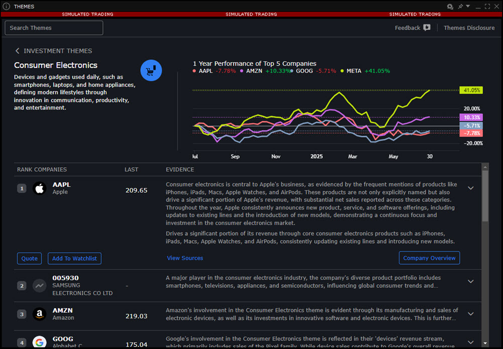Click INVESTMENT THEMES breadcrumb text
Image resolution: width=503 pixels, height=349 pixels.
click(58, 51)
